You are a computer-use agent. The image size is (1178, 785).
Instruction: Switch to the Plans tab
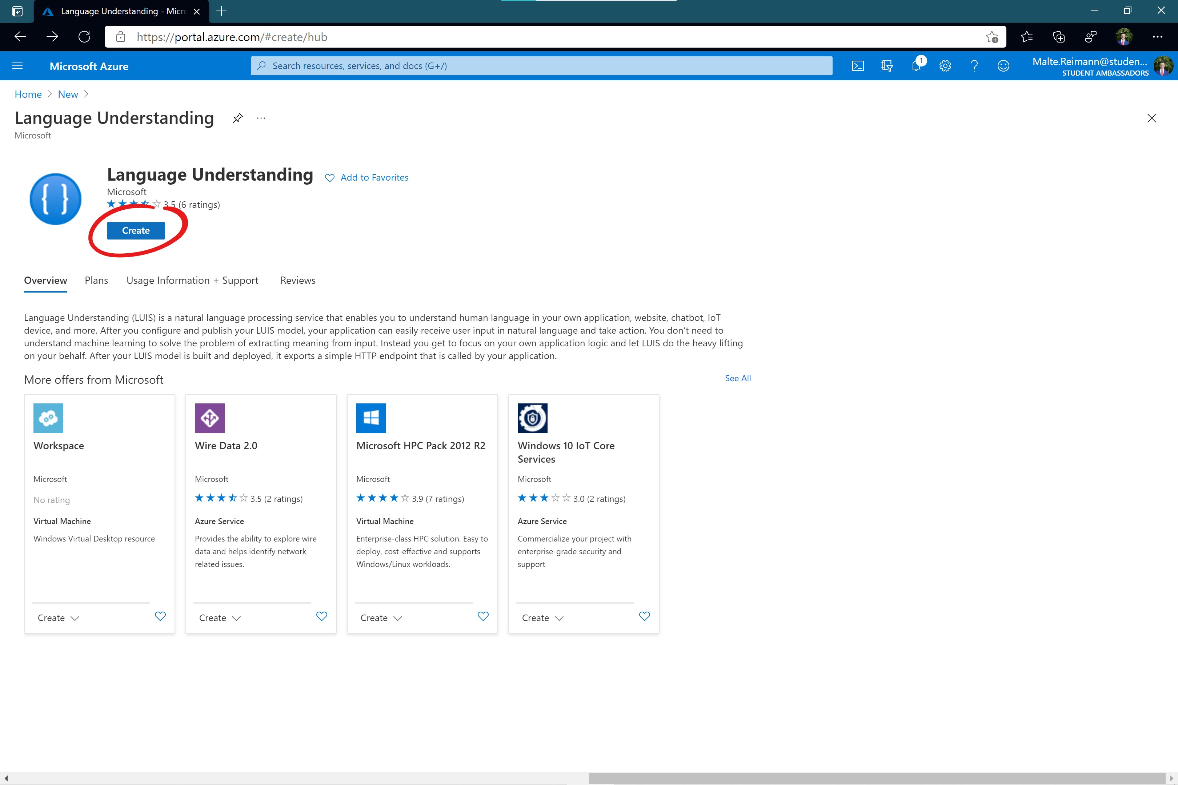tap(96, 280)
